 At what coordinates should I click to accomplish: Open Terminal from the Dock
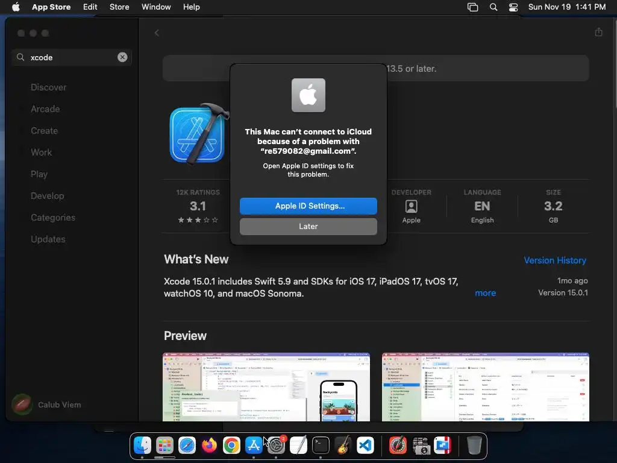pyautogui.click(x=321, y=446)
